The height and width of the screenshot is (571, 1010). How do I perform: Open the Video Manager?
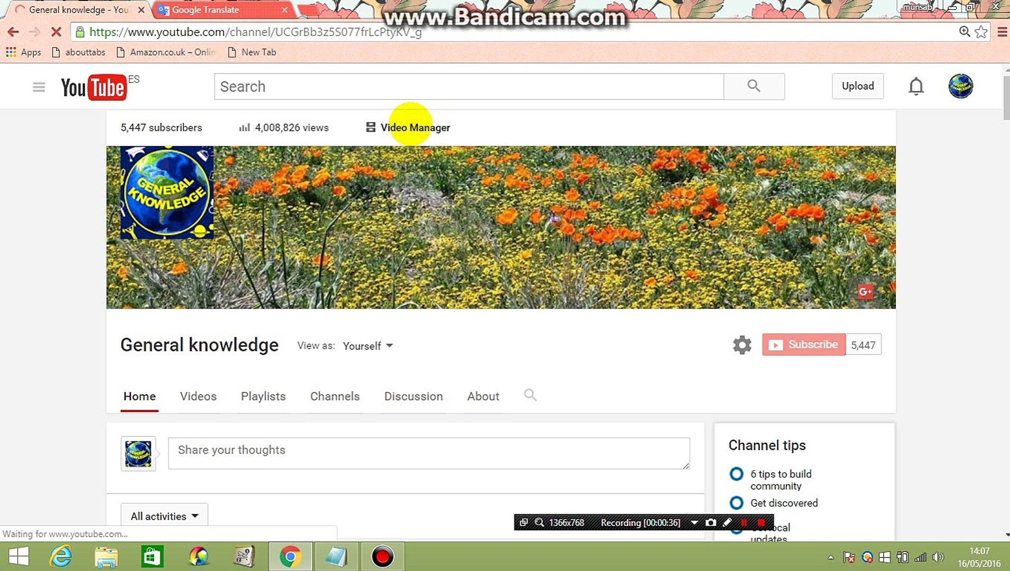415,127
